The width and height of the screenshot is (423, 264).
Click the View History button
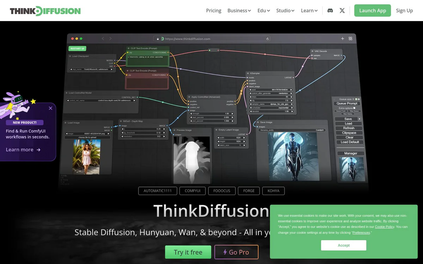coord(348,114)
